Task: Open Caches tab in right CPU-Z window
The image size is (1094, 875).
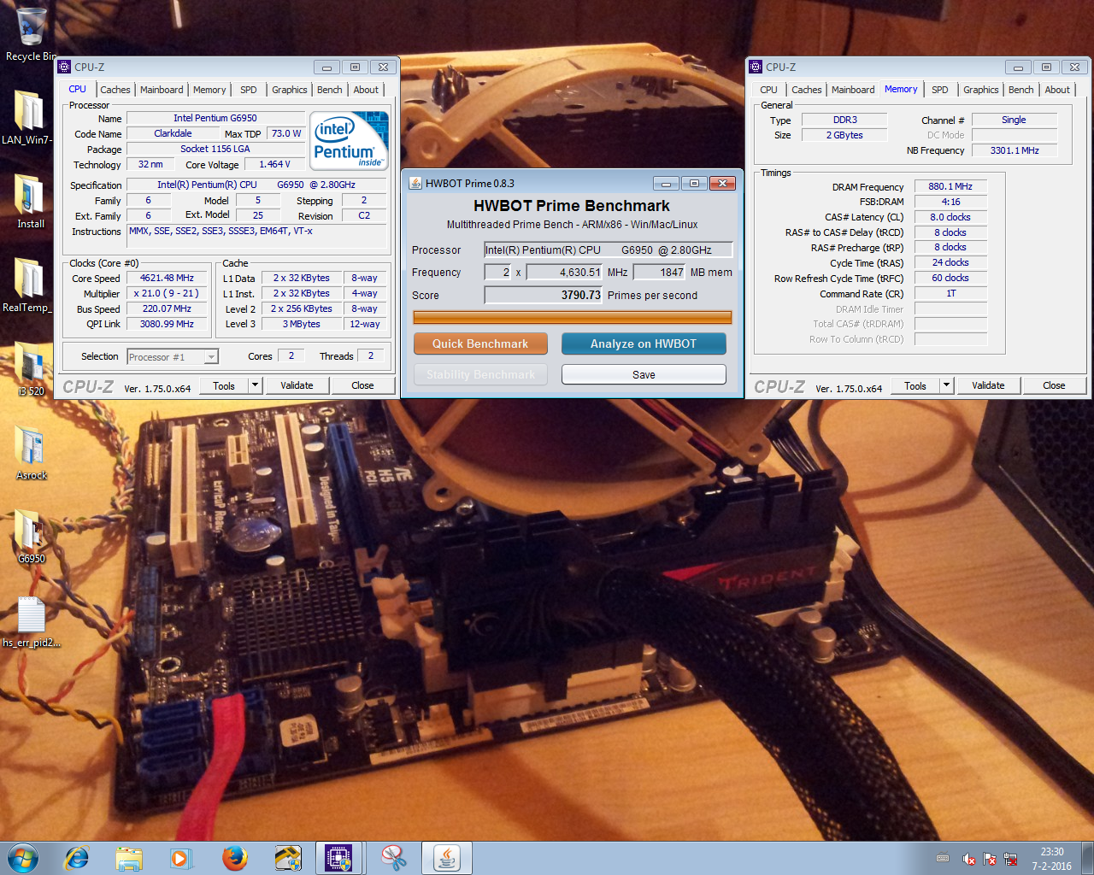Action: click(x=807, y=90)
